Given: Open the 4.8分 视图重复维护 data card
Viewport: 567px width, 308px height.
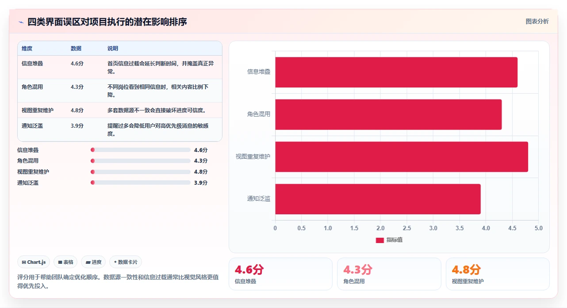Looking at the screenshot, I should 498,274.
